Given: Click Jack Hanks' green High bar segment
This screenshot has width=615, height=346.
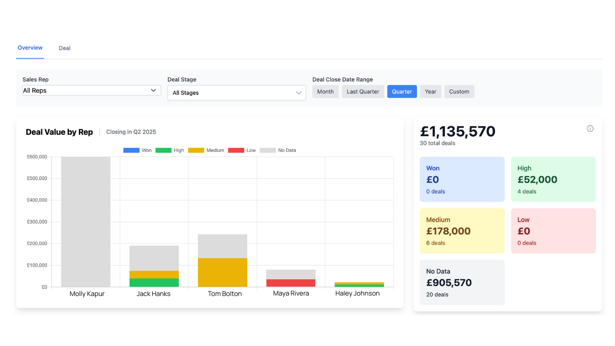Looking at the screenshot, I should tap(154, 283).
